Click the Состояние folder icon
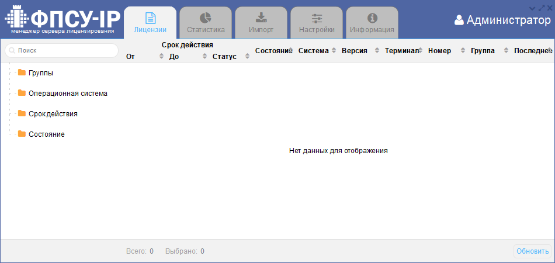The height and width of the screenshot is (263, 555). [22, 134]
